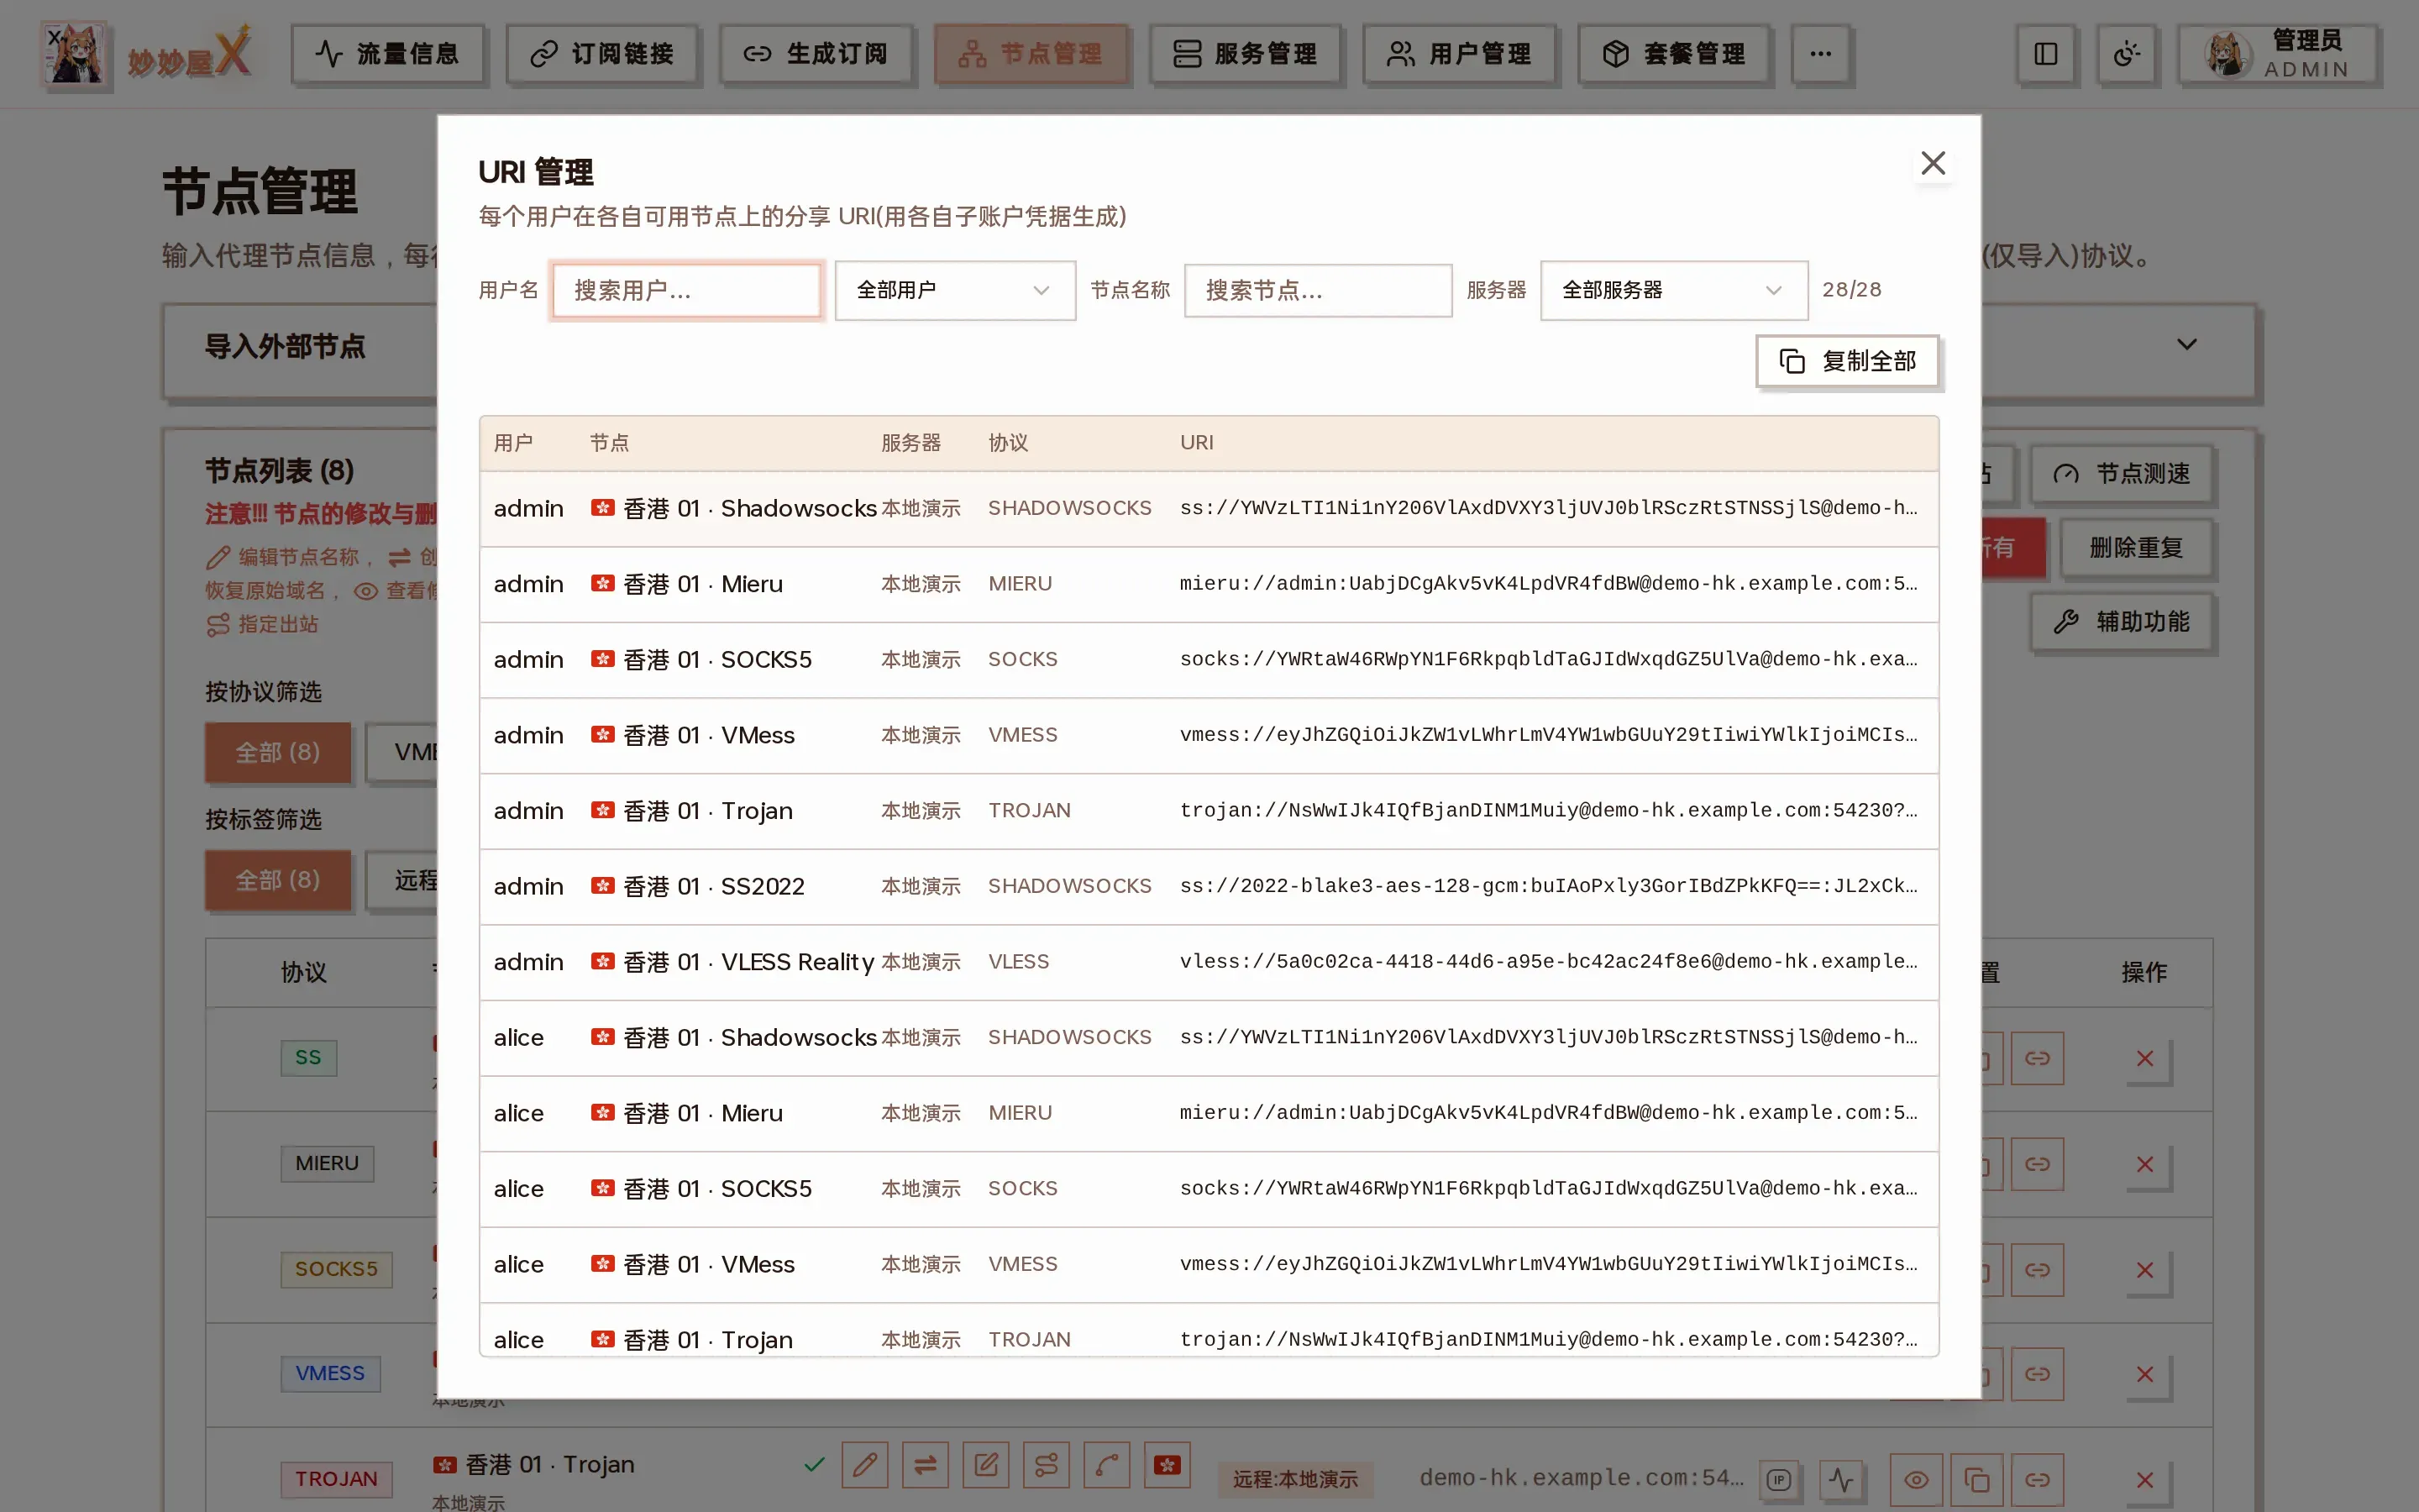This screenshot has height=1512, width=2419.
Task: Click the copy icon in TROJAN row
Action: coord(1977,1481)
